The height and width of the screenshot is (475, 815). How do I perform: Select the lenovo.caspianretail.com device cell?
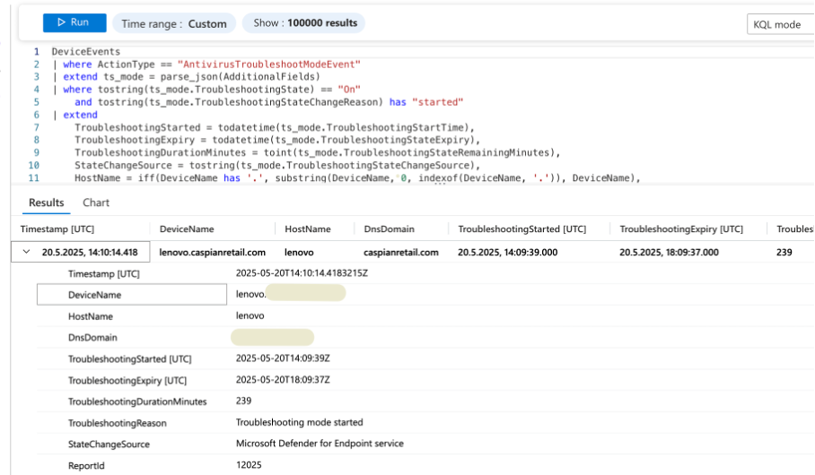(x=213, y=253)
